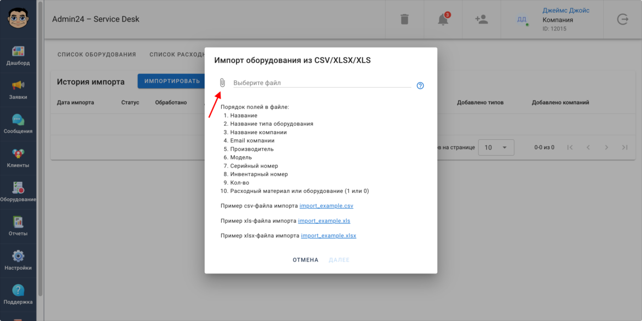The width and height of the screenshot is (642, 321).
Task: Open Заявки in the sidebar
Action: pos(18,90)
